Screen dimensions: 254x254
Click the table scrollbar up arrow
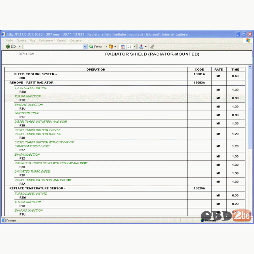[250, 66]
